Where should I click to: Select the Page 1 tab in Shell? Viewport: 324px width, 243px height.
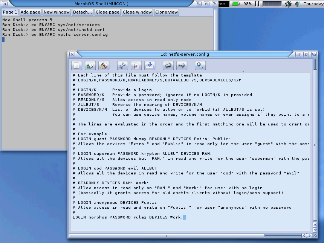point(10,12)
